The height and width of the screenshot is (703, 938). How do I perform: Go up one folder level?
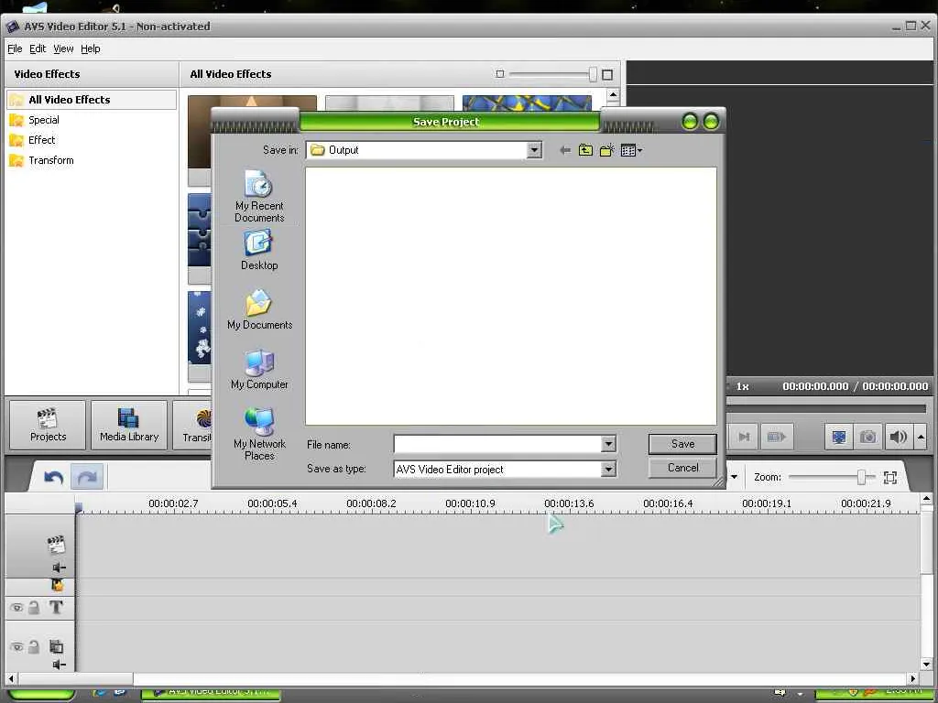(x=585, y=150)
